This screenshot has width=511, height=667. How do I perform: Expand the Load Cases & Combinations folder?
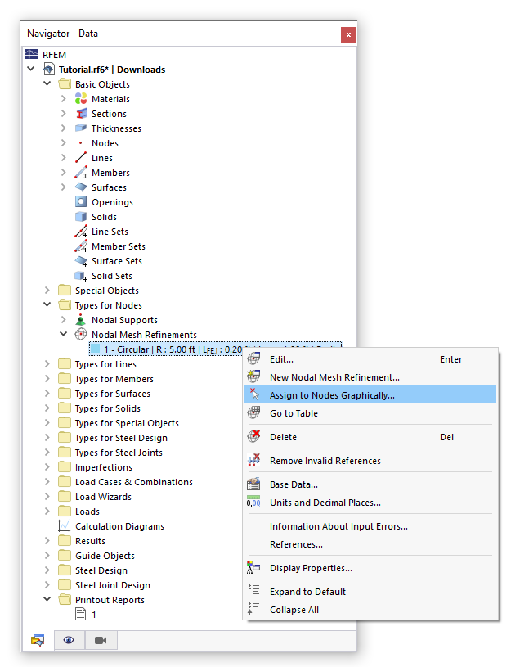[47, 481]
